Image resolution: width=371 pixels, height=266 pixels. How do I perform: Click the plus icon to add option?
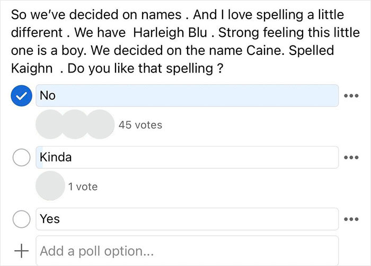point(21,250)
